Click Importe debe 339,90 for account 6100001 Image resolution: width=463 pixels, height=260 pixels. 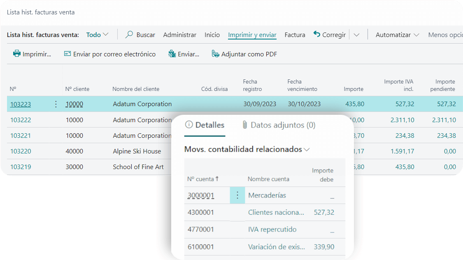324,247
